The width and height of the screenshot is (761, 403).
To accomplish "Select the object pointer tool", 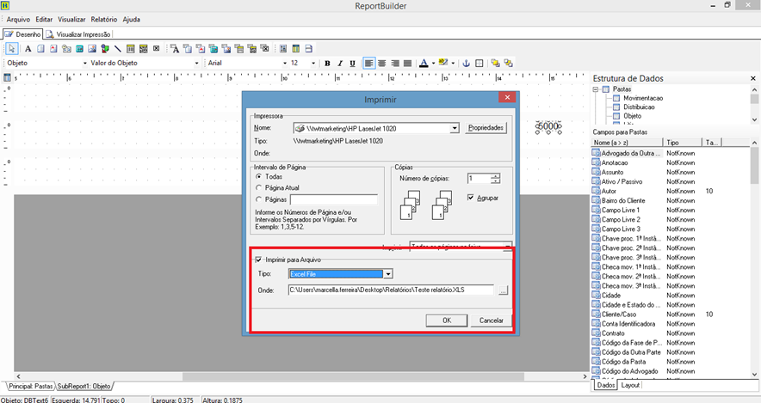I will (x=12, y=48).
